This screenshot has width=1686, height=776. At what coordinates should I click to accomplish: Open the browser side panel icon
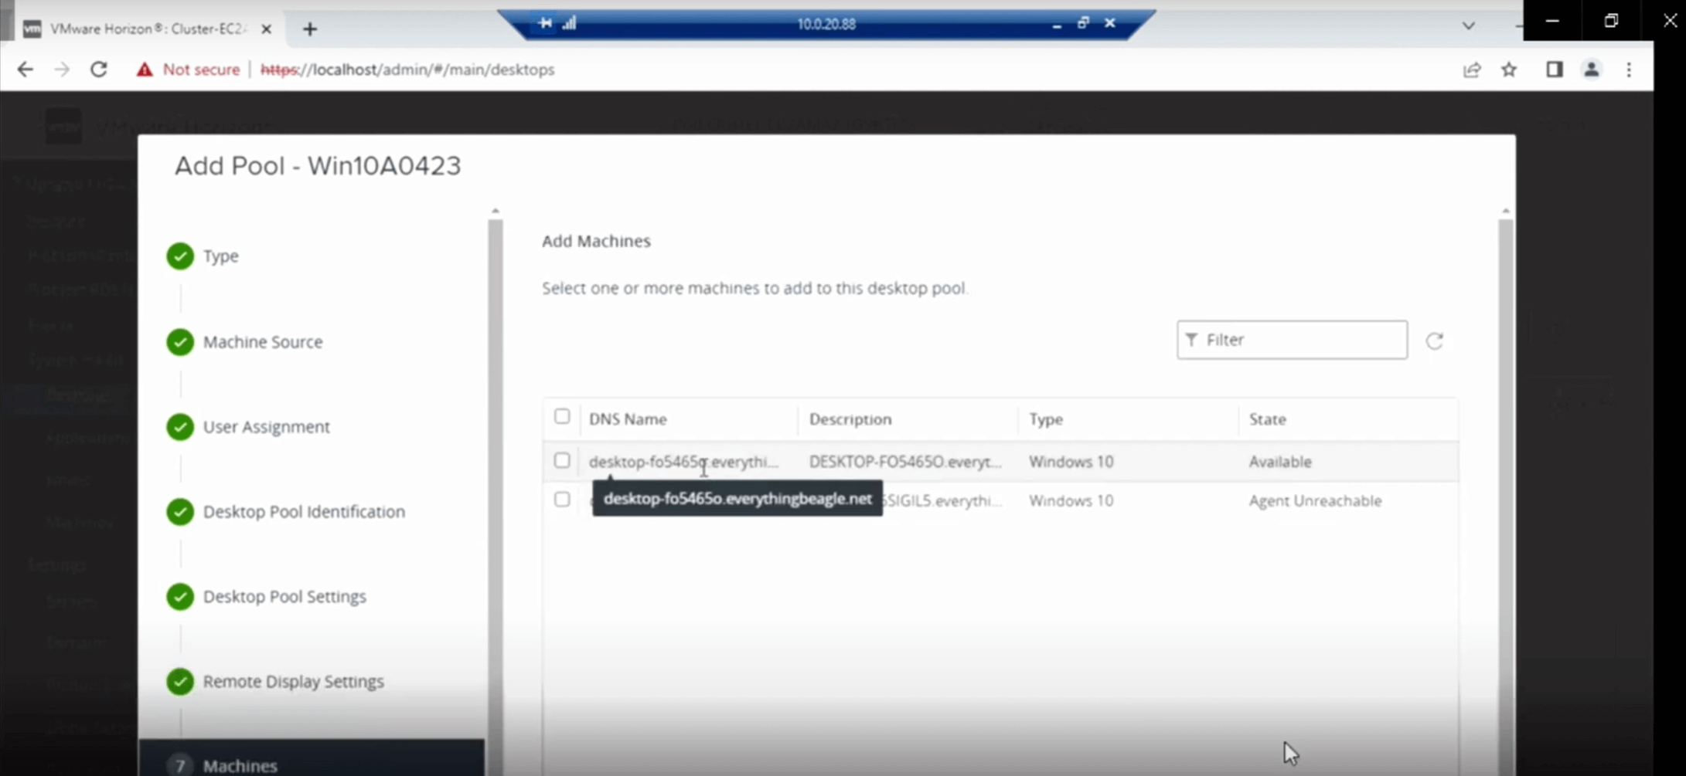1553,69
